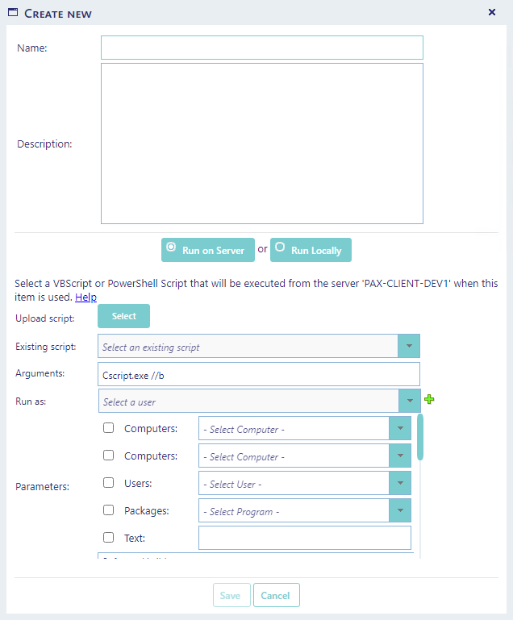Click the Arguments field containing Cscript.exe //b
This screenshot has height=620, width=513.
coord(258,374)
